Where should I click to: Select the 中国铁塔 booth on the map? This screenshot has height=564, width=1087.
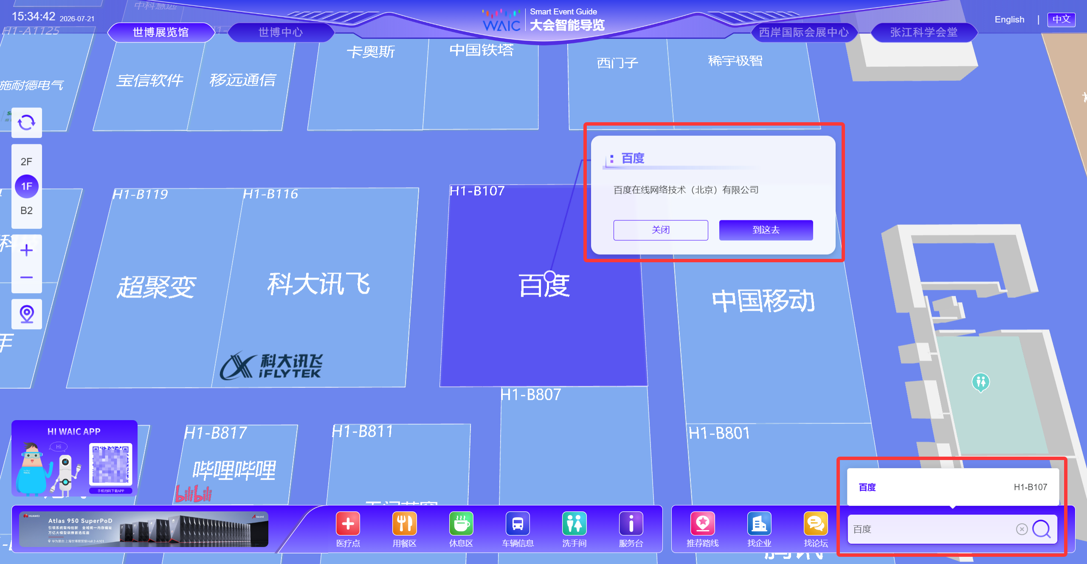pyautogui.click(x=482, y=50)
